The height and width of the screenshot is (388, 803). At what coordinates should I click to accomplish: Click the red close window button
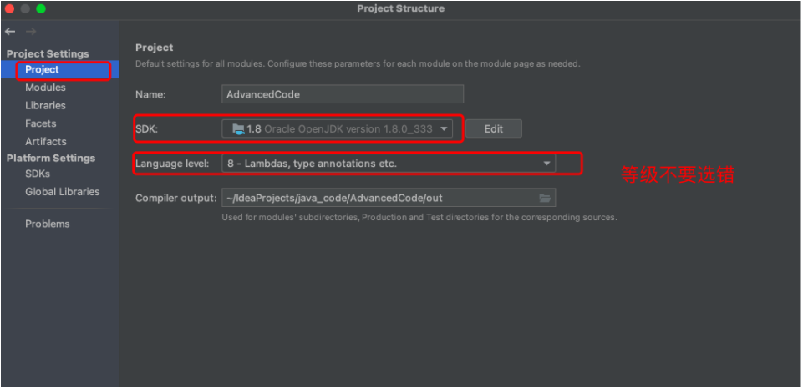9,8
